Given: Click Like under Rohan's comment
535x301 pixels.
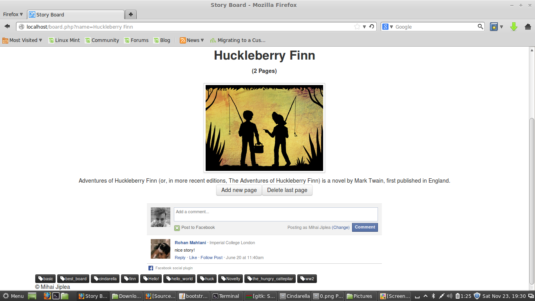Looking at the screenshot, I should pos(193,257).
